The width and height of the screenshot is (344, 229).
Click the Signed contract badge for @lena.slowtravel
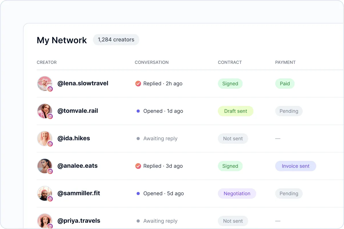coord(230,84)
